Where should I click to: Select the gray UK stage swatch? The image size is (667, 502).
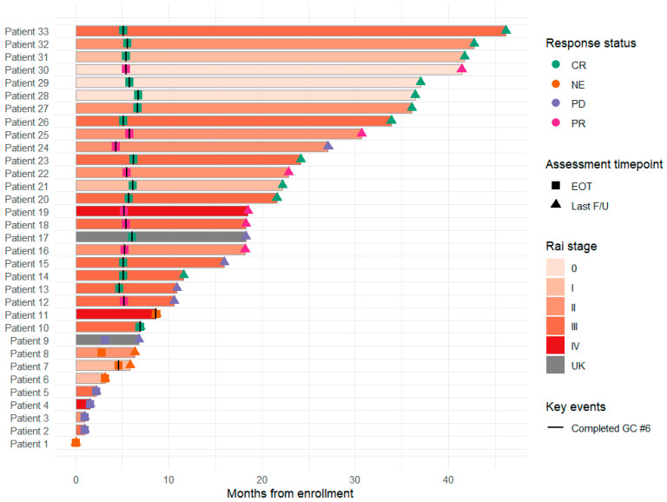[555, 365]
